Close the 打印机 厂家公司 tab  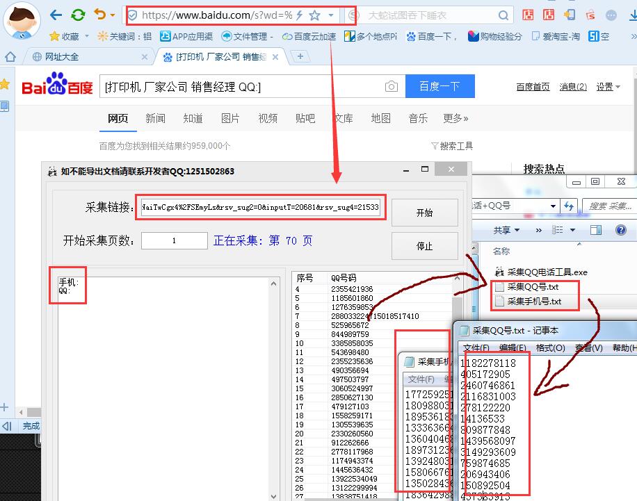275,57
